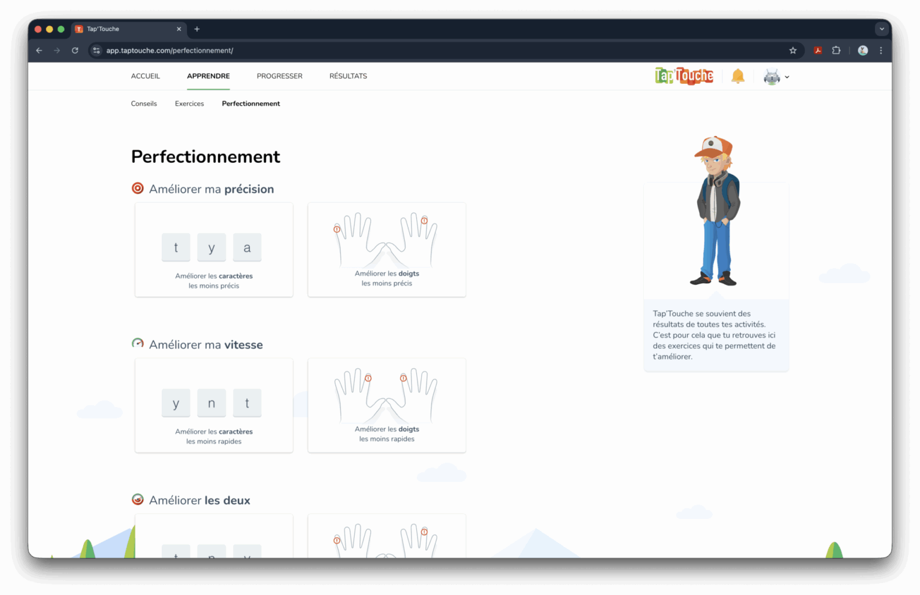Open the browser extensions puzzle icon
Image resolution: width=920 pixels, height=595 pixels.
coord(836,50)
